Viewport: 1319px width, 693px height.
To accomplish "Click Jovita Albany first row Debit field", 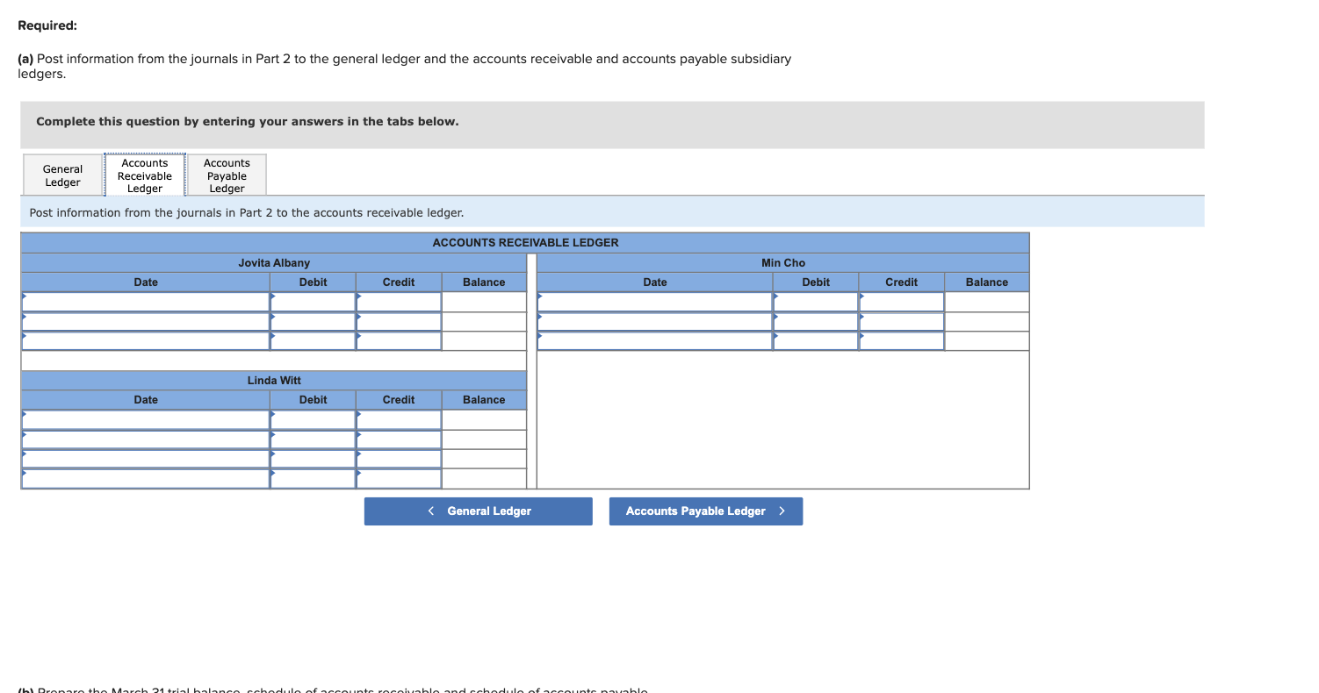I will 313,302.
